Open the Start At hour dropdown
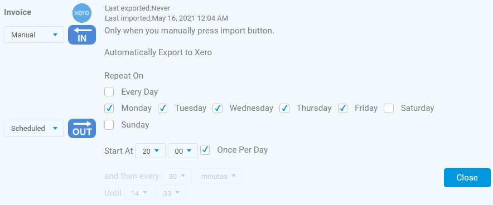Viewport: 493px width, 205px height. (x=150, y=151)
